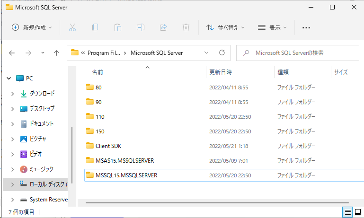Image resolution: width=364 pixels, height=218 pixels.
Task: Expand the ピクチャ tree node
Action: coord(12,139)
